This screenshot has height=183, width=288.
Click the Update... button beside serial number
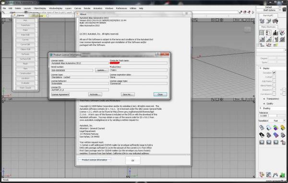(x=102, y=70)
